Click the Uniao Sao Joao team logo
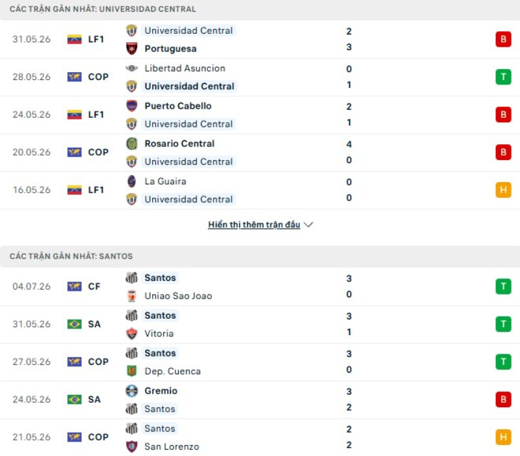 coord(132,296)
